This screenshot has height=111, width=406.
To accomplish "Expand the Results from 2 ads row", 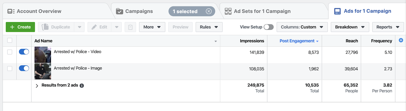I will tap(37, 86).
